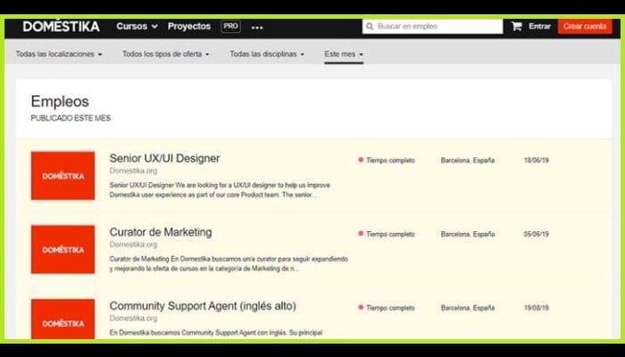Expand Todas las disciplinas filter

[267, 54]
